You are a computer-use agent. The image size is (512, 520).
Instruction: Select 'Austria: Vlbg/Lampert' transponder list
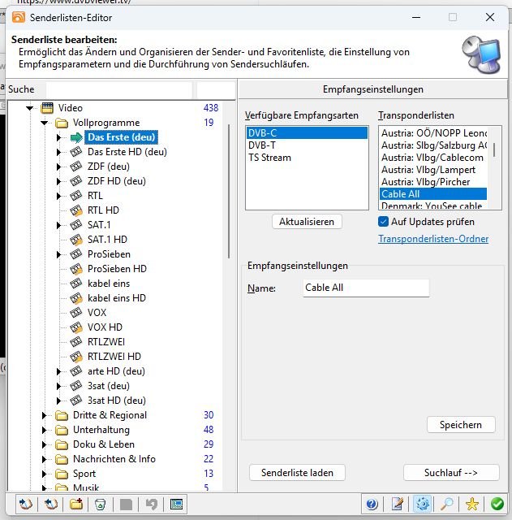[x=428, y=170]
